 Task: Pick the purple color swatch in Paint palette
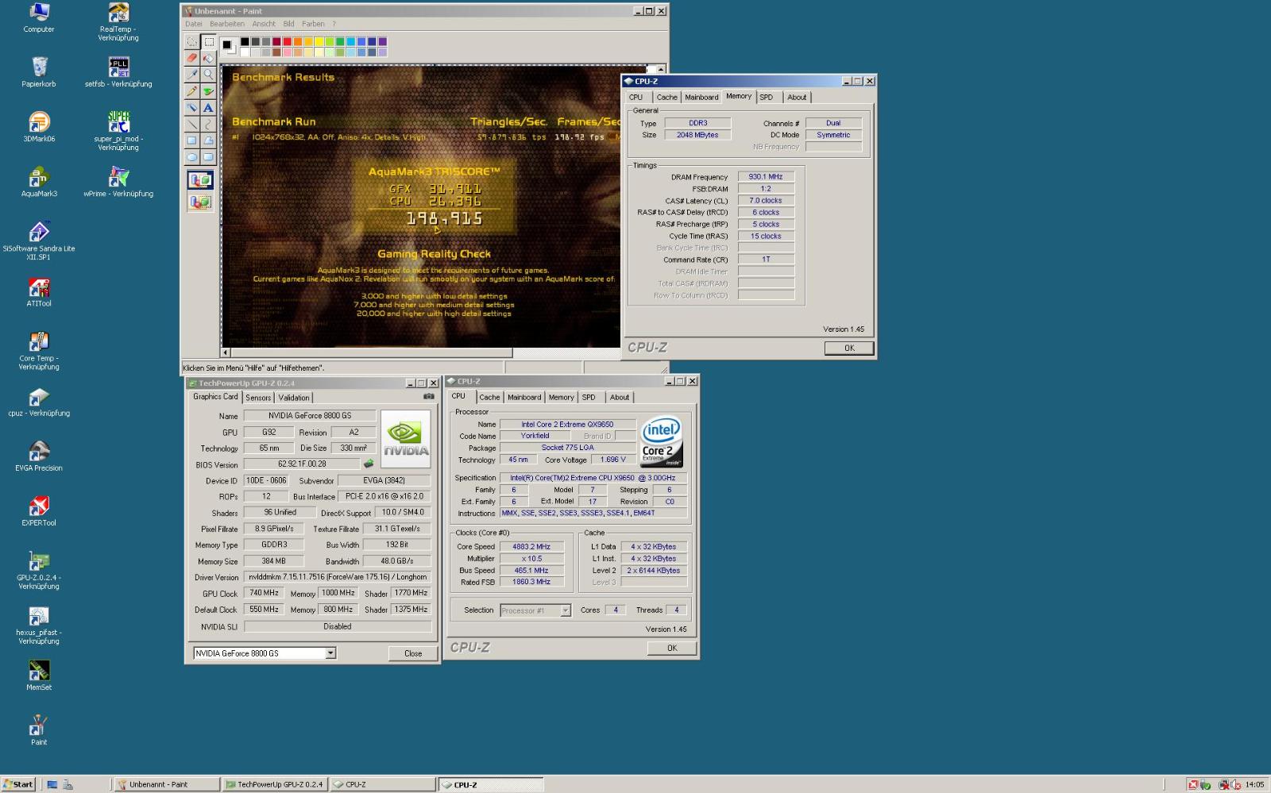(382, 41)
